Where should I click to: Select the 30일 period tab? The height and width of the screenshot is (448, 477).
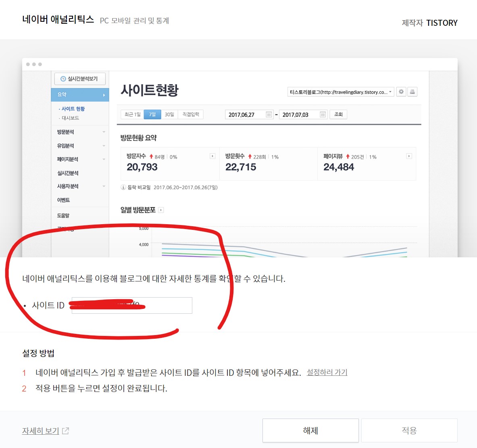point(169,115)
